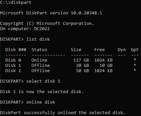141x116 pixels.
Task: Click the DiskPart version 10.0.20348.1 line
Action: 51,13
